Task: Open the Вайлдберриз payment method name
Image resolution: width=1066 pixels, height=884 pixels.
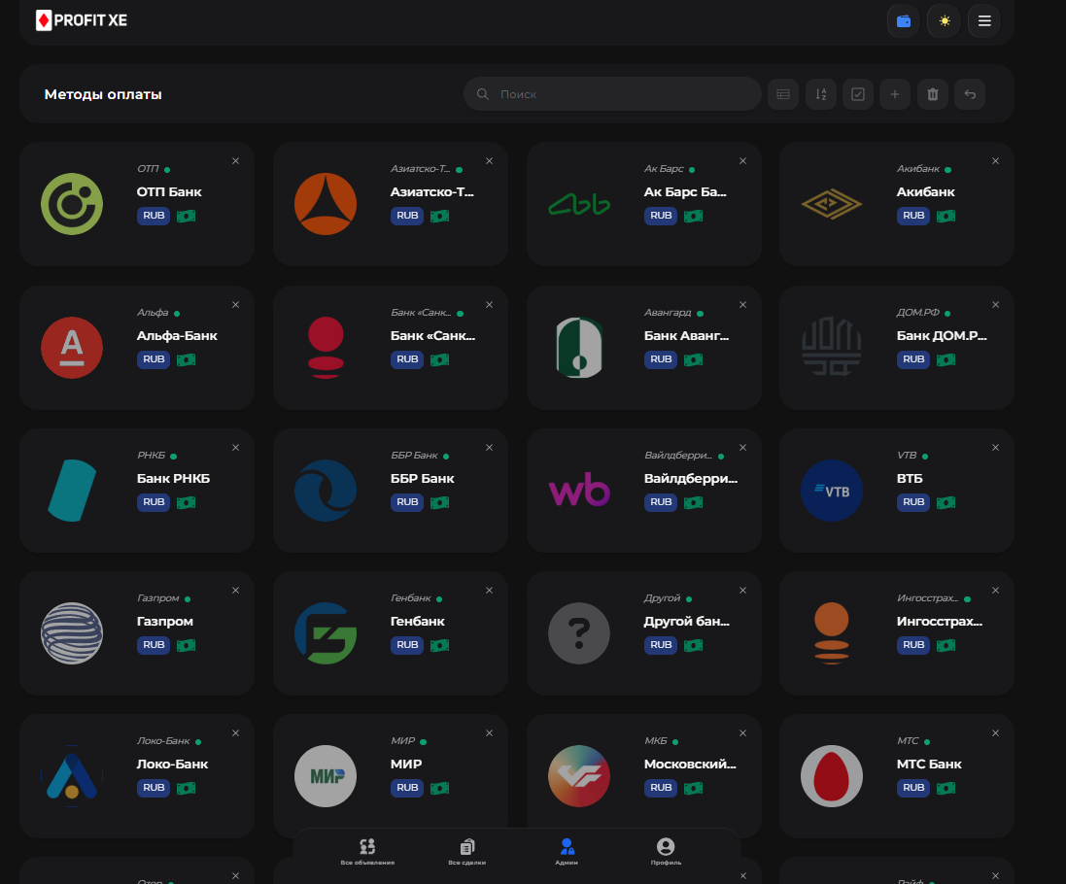Action: (x=691, y=478)
